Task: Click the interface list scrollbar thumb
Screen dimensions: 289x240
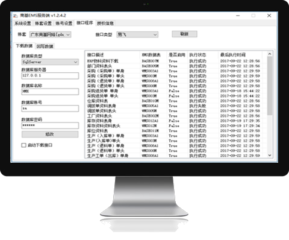Action: [270, 86]
